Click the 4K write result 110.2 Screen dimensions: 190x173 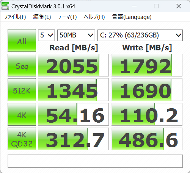147,114
